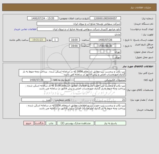Click the نام دستگاه خریدار field
Viewport: 159px width, 154px height.
pos(79,24)
